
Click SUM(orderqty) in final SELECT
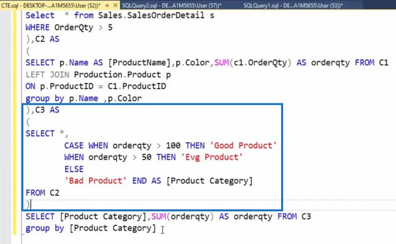[183, 216]
